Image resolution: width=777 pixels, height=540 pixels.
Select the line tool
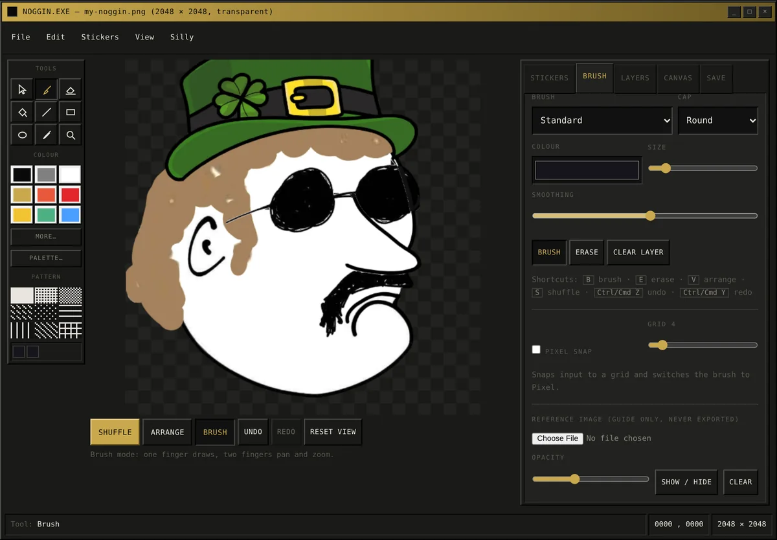(46, 112)
